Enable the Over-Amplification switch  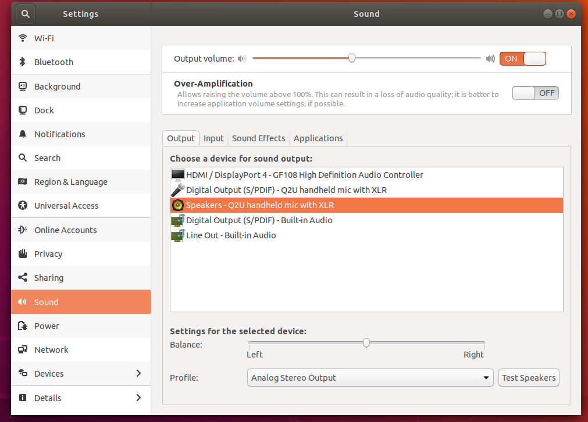[535, 93]
